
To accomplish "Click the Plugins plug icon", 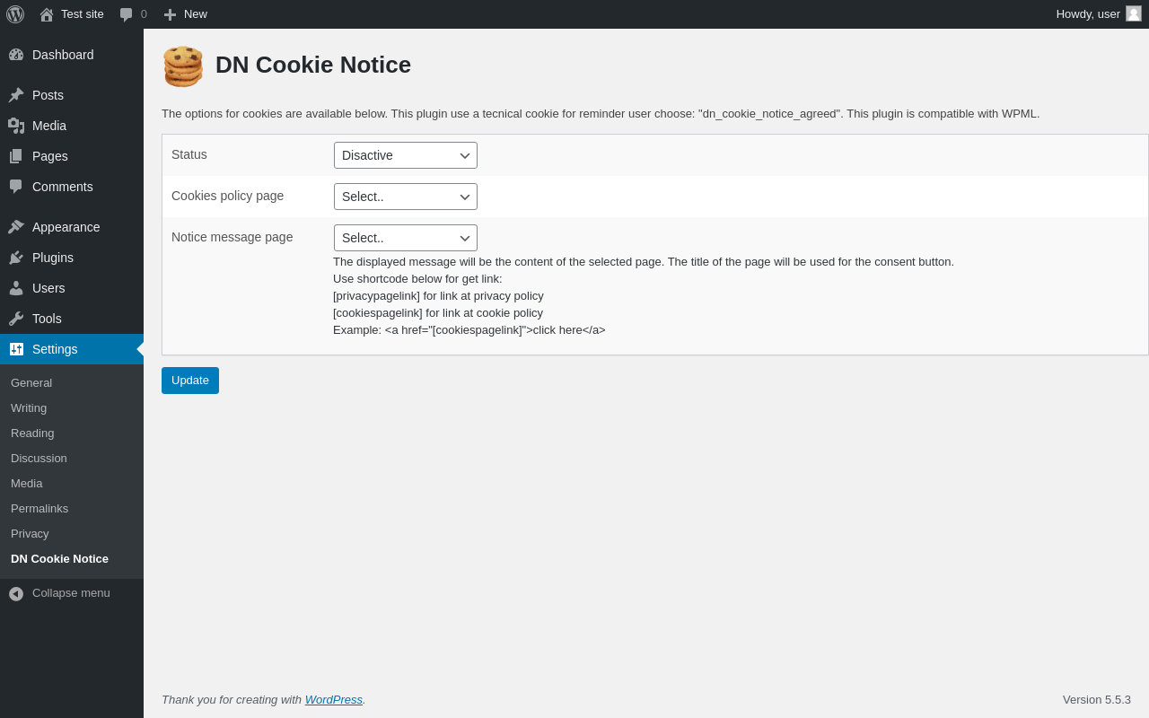I will tap(16, 258).
